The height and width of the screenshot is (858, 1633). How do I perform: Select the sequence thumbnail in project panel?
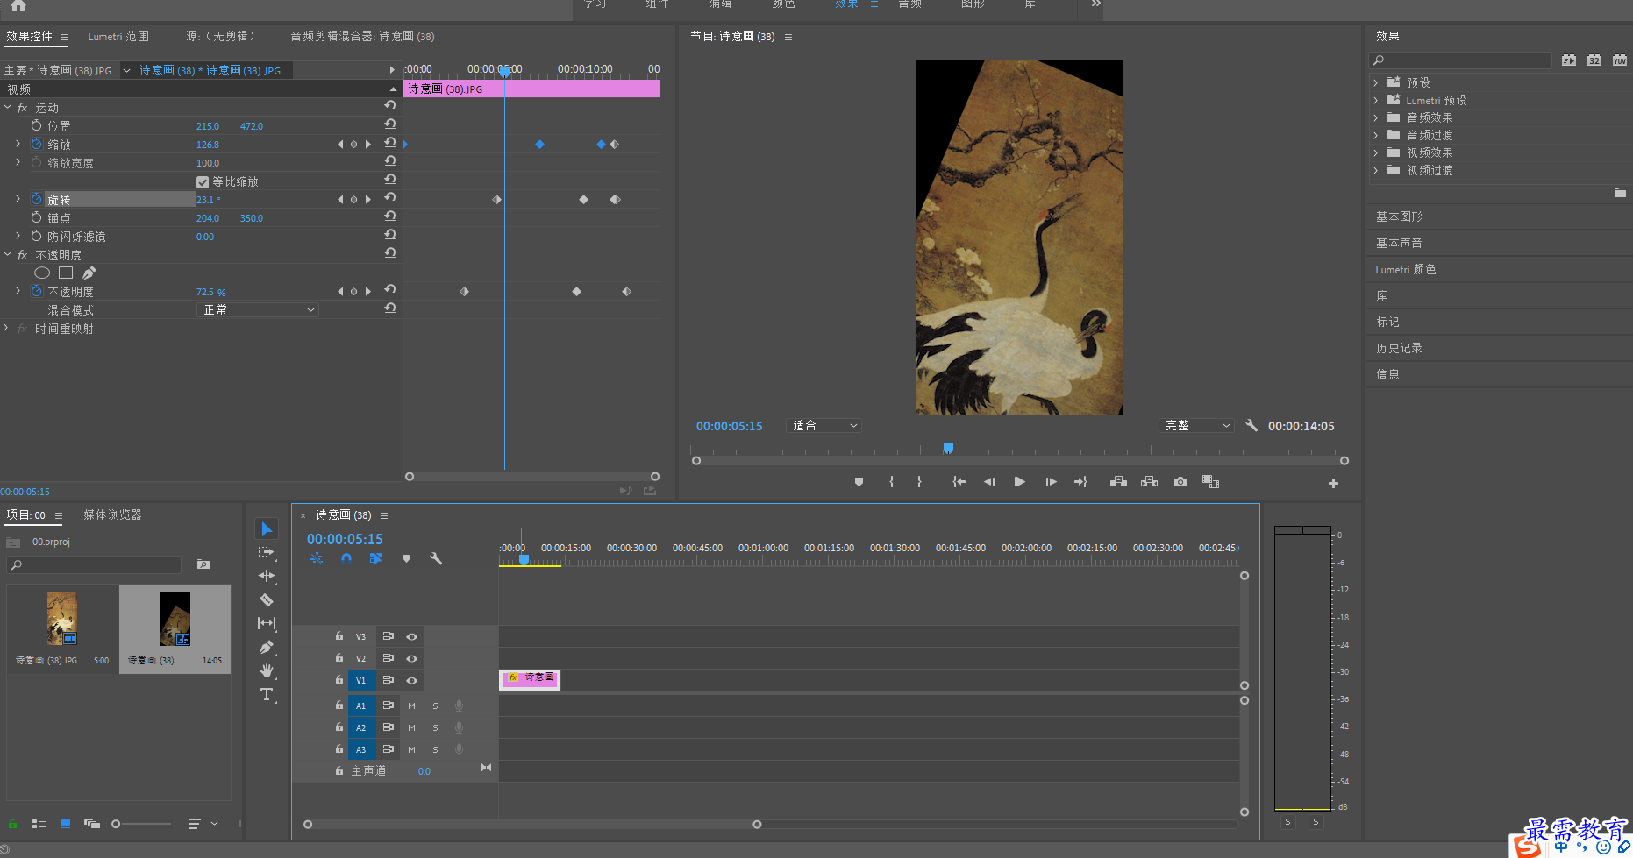click(x=175, y=619)
